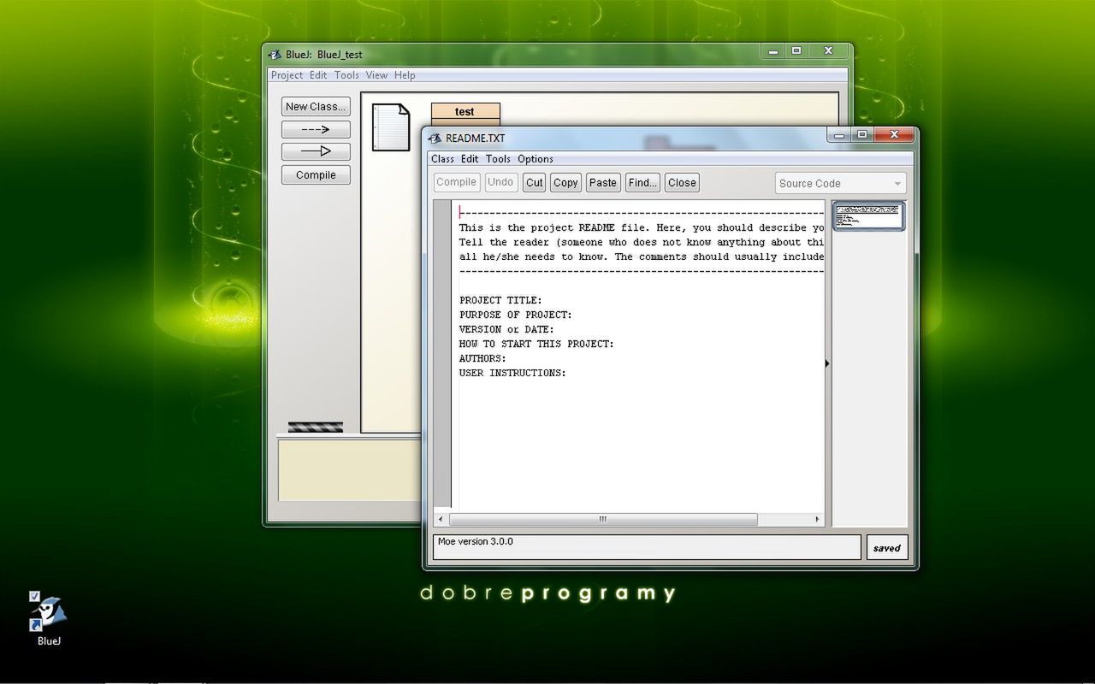Select the test class box in BlueJ
Image resolution: width=1095 pixels, height=684 pixels.
coord(465,115)
